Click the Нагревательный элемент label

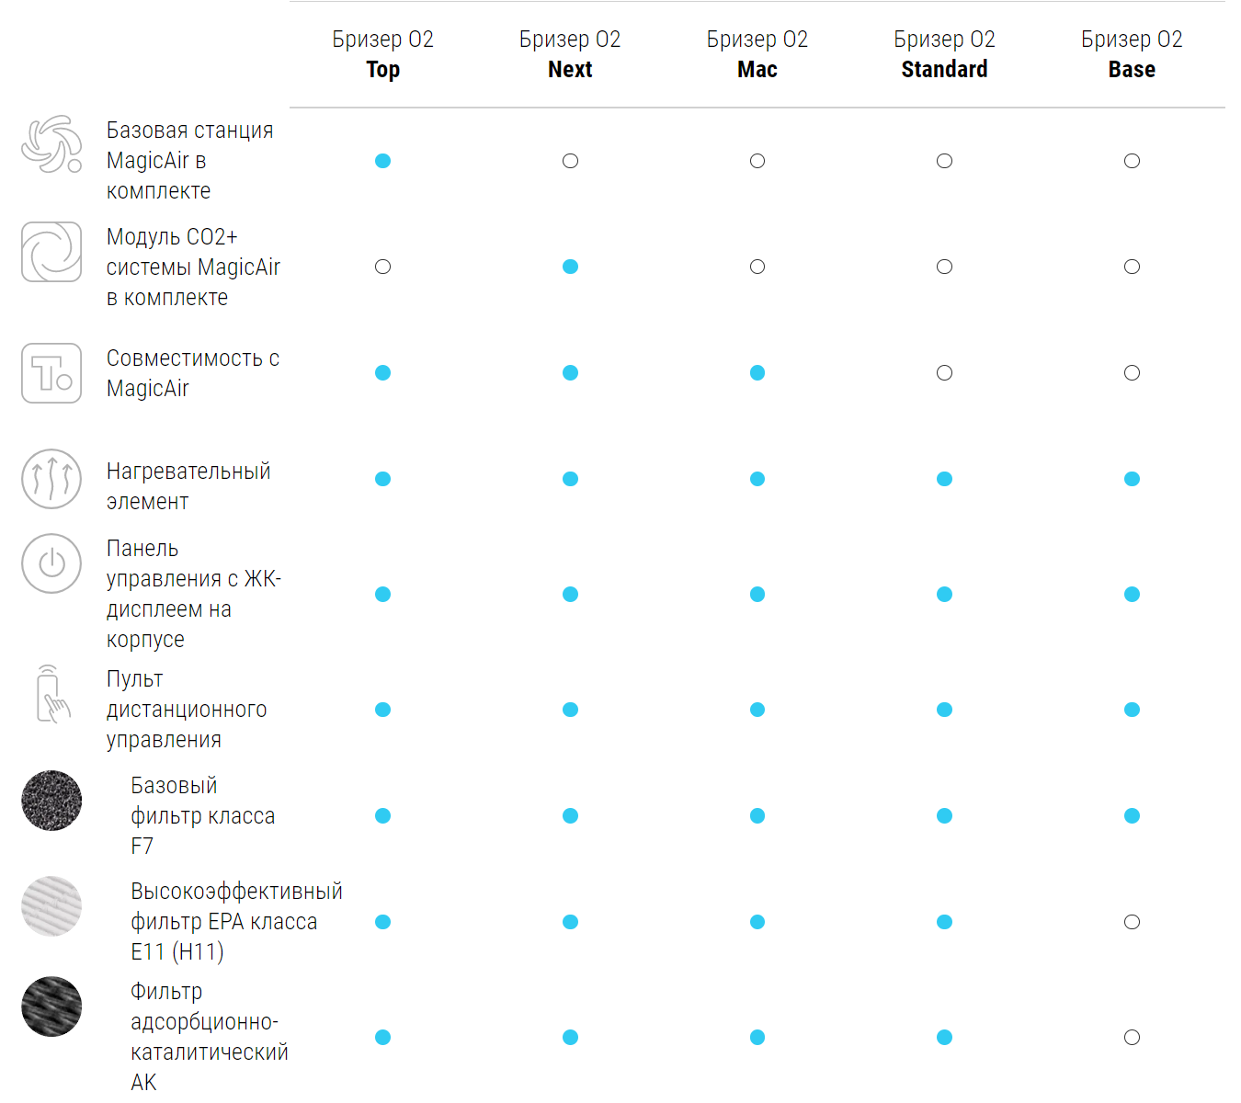pyautogui.click(x=188, y=486)
